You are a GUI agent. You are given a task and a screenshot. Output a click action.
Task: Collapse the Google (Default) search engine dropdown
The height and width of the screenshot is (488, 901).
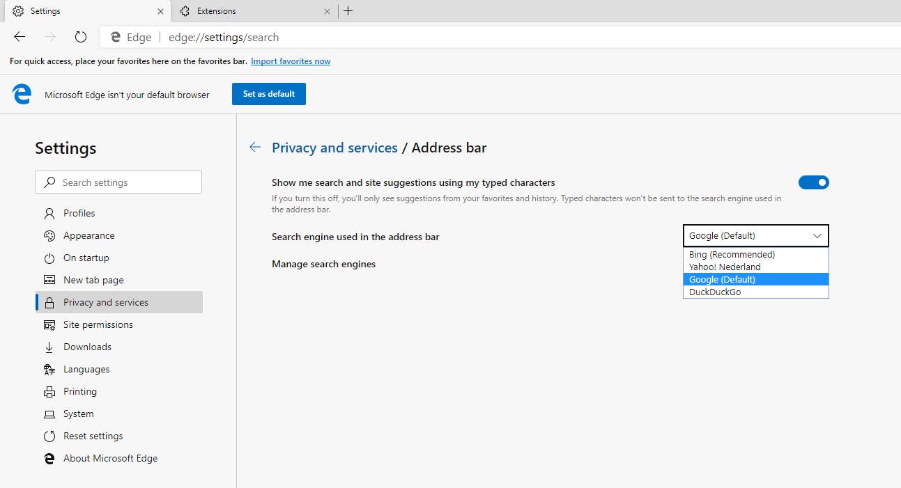click(x=755, y=236)
